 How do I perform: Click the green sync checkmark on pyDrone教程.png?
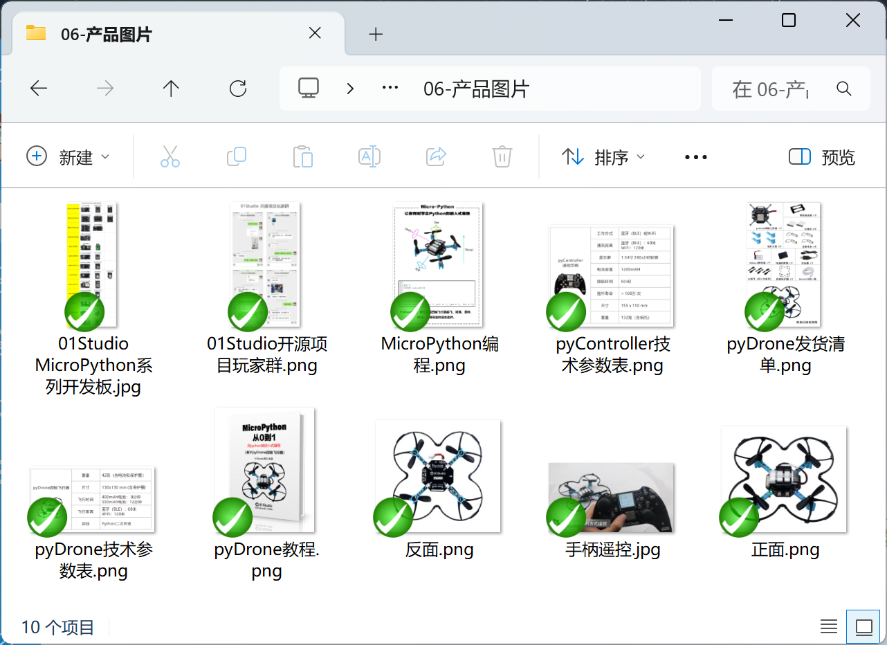pyautogui.click(x=232, y=517)
